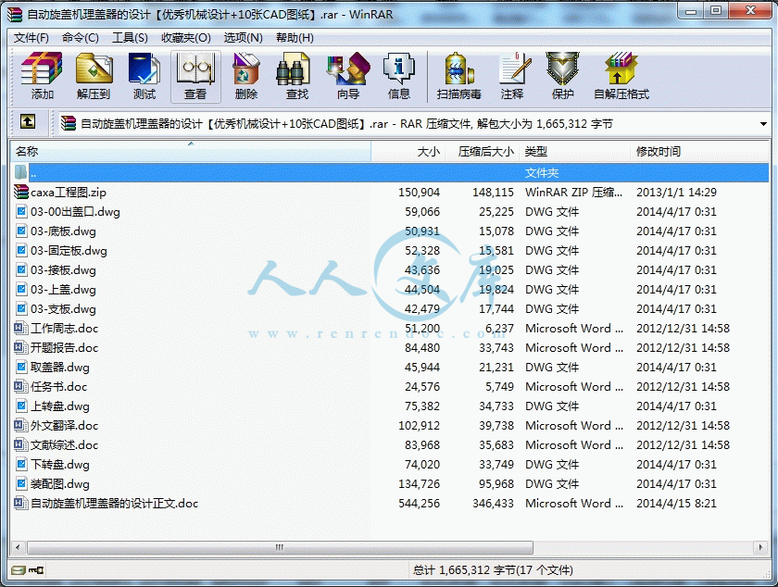
Task: Click the 信息 (Info) toolbar icon
Action: point(399,76)
